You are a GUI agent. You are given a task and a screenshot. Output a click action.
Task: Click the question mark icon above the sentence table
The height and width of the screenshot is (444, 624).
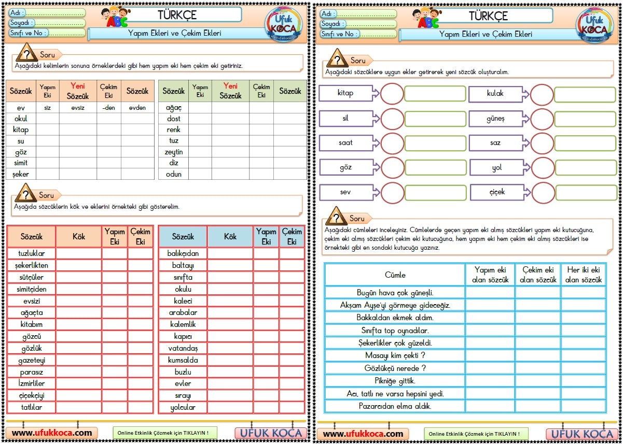(x=336, y=217)
